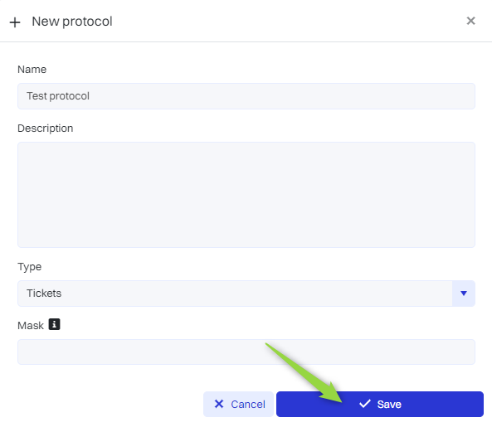Image resolution: width=492 pixels, height=427 pixels.
Task: Click the checkmark icon on Save button
Action: (x=365, y=404)
